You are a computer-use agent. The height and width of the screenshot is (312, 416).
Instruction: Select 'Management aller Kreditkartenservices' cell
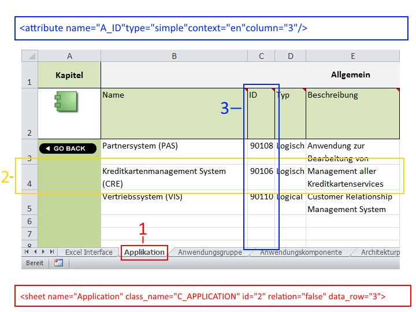click(x=353, y=177)
